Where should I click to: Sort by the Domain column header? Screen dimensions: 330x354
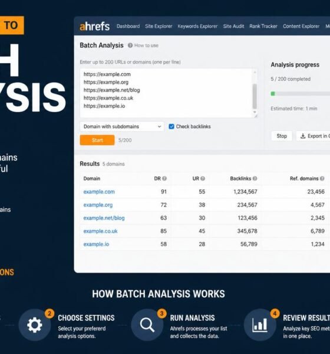tap(91, 178)
